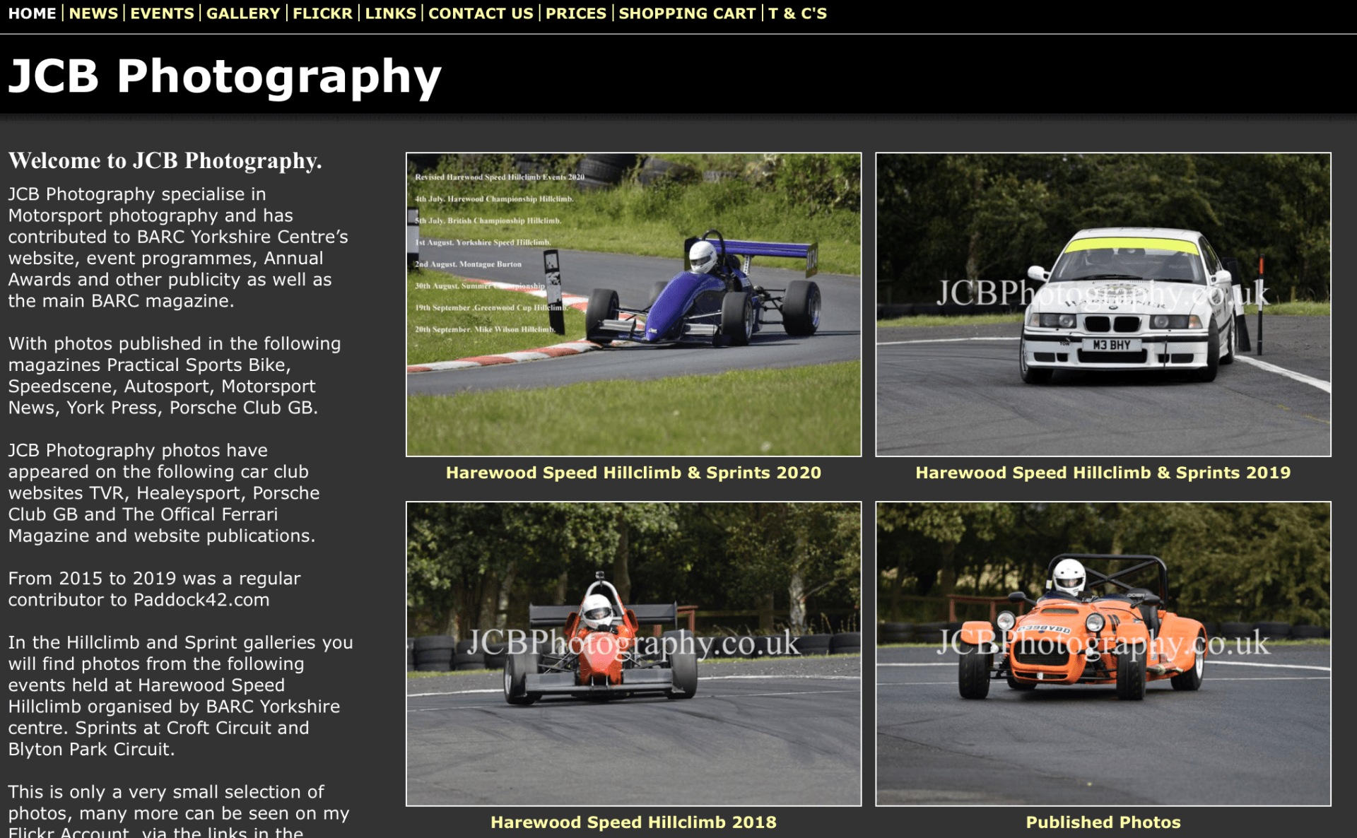Open the NEWS page from the navigation bar
1357x838 pixels.
[93, 13]
